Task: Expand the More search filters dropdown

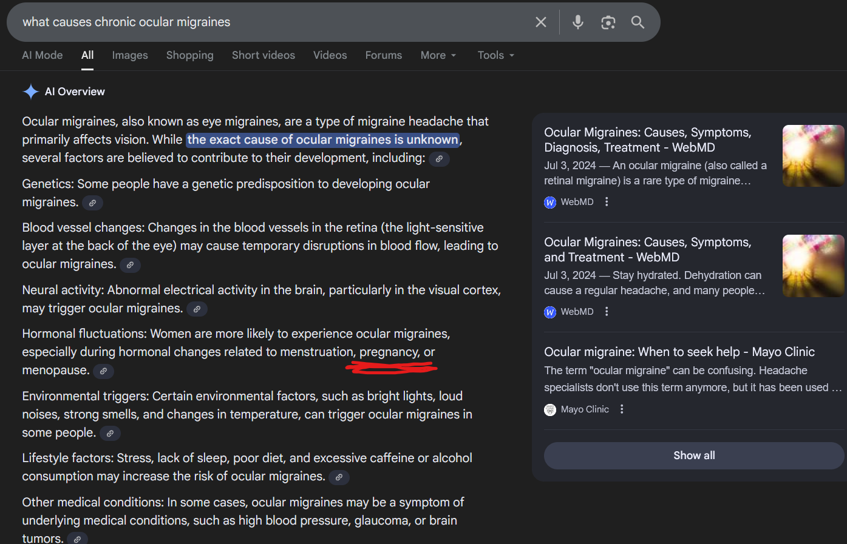Action: point(438,55)
